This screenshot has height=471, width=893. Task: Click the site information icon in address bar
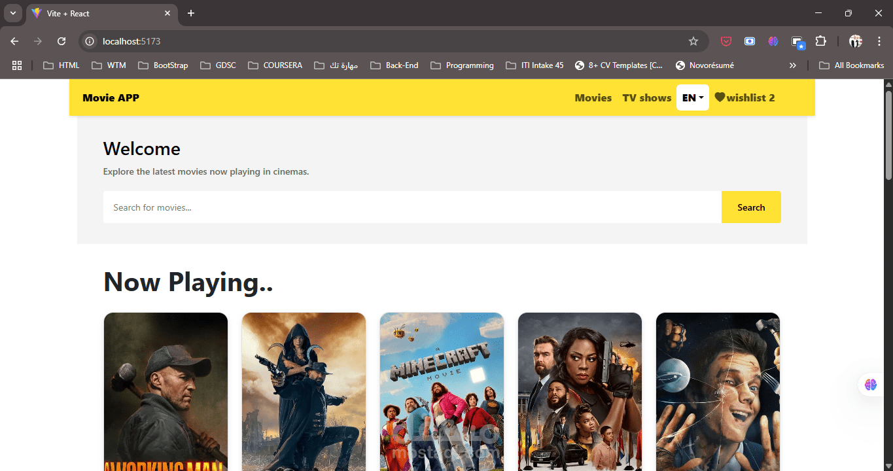coord(90,41)
